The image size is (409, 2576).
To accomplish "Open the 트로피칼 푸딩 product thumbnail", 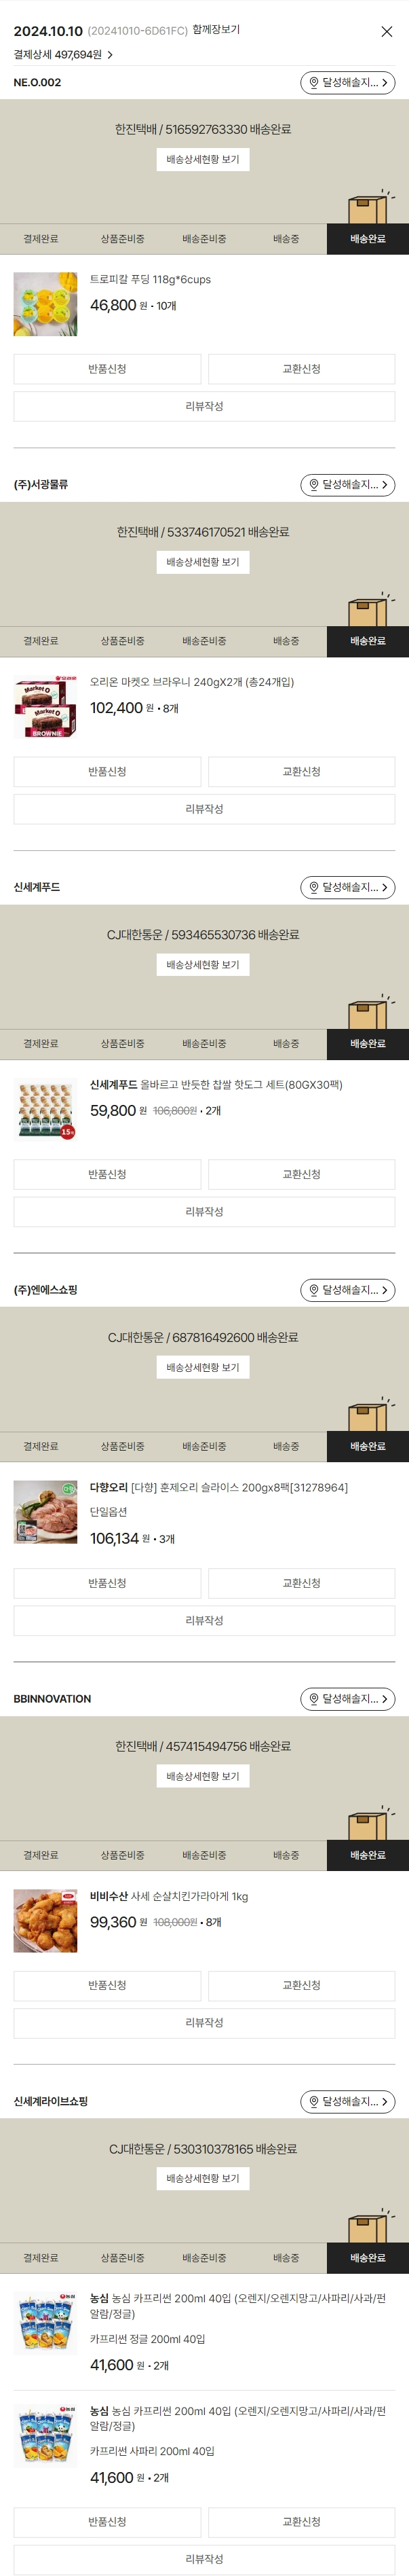I will pos(45,304).
